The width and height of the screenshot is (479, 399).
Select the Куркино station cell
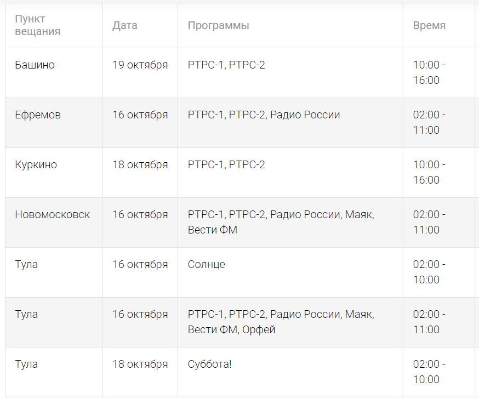point(36,165)
